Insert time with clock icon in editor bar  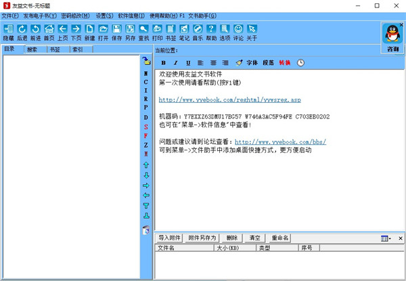300,63
